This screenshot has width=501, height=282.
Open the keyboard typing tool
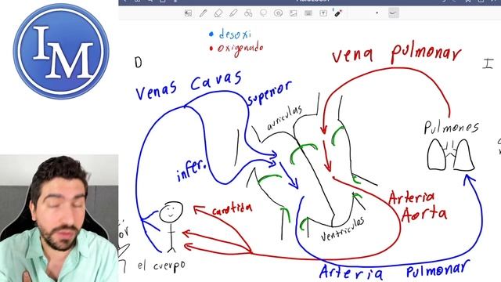[x=308, y=13]
